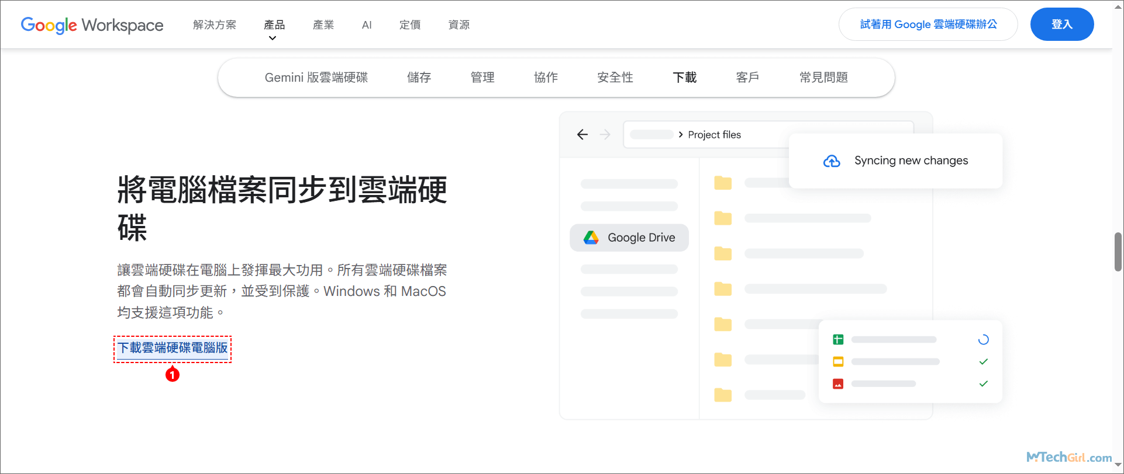Open the 解決方案 menu
Screen dimensions: 1124x474
point(215,25)
